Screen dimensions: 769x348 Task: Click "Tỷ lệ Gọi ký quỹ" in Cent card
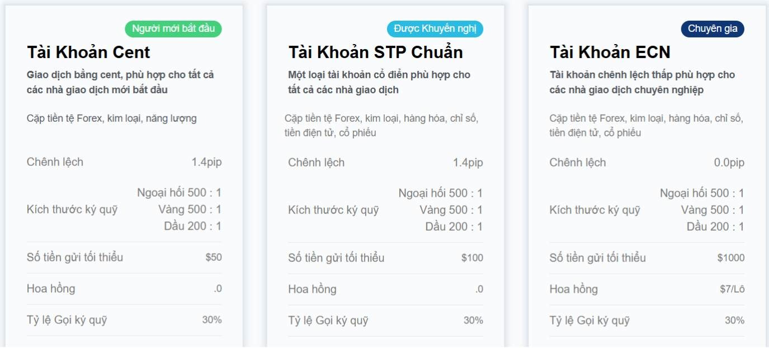[67, 320]
